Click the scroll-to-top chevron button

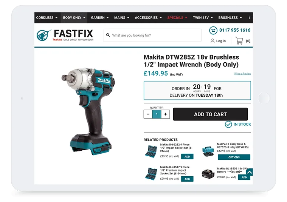(x=249, y=172)
